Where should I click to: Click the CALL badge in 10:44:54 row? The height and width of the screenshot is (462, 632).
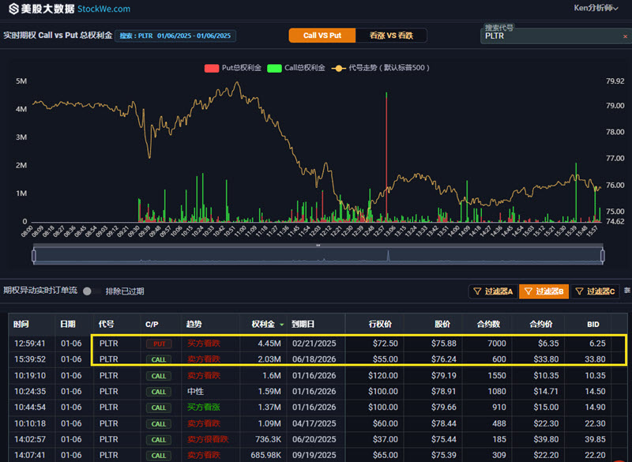click(159, 408)
